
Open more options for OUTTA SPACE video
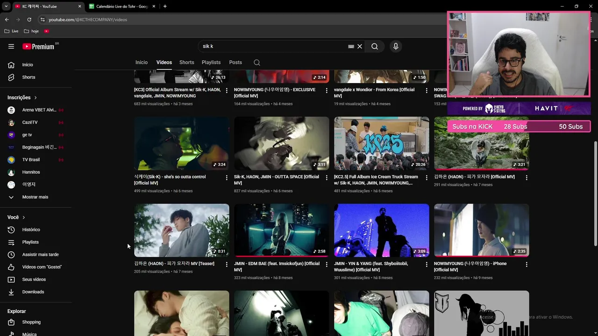pos(327,178)
